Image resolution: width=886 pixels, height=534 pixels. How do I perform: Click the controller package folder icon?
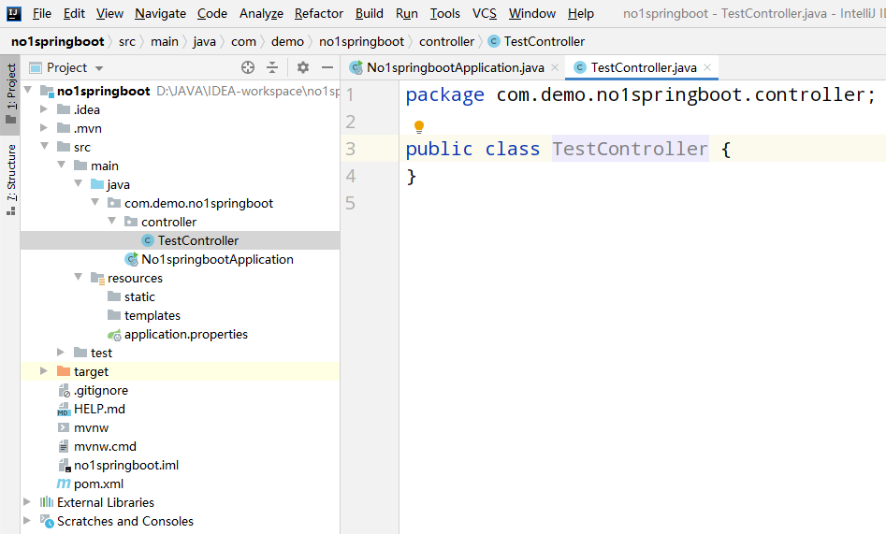131,222
